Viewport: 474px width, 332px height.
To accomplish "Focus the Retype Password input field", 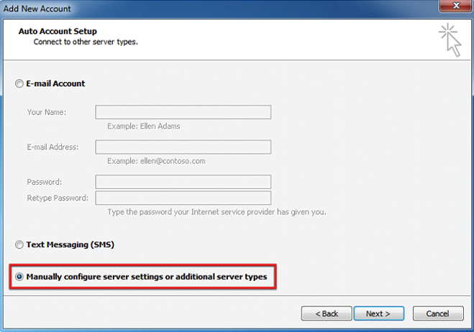I will pos(183,198).
